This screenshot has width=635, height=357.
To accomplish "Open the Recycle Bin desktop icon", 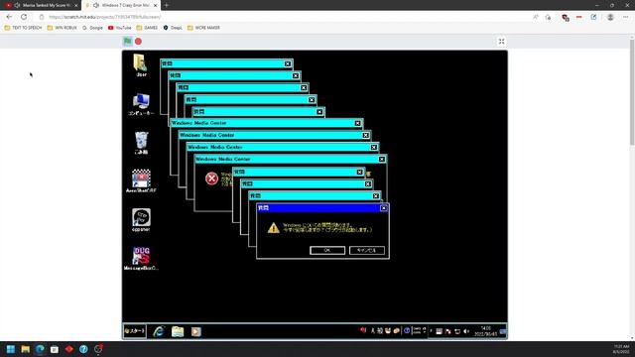I will 141,143.
